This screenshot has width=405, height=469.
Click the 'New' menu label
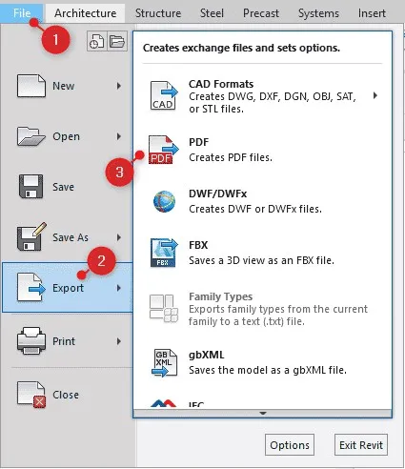63,86
